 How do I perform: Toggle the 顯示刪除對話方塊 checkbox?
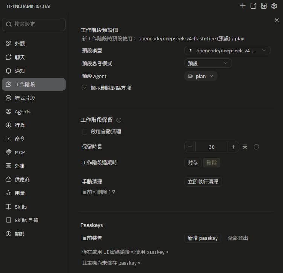(x=84, y=88)
